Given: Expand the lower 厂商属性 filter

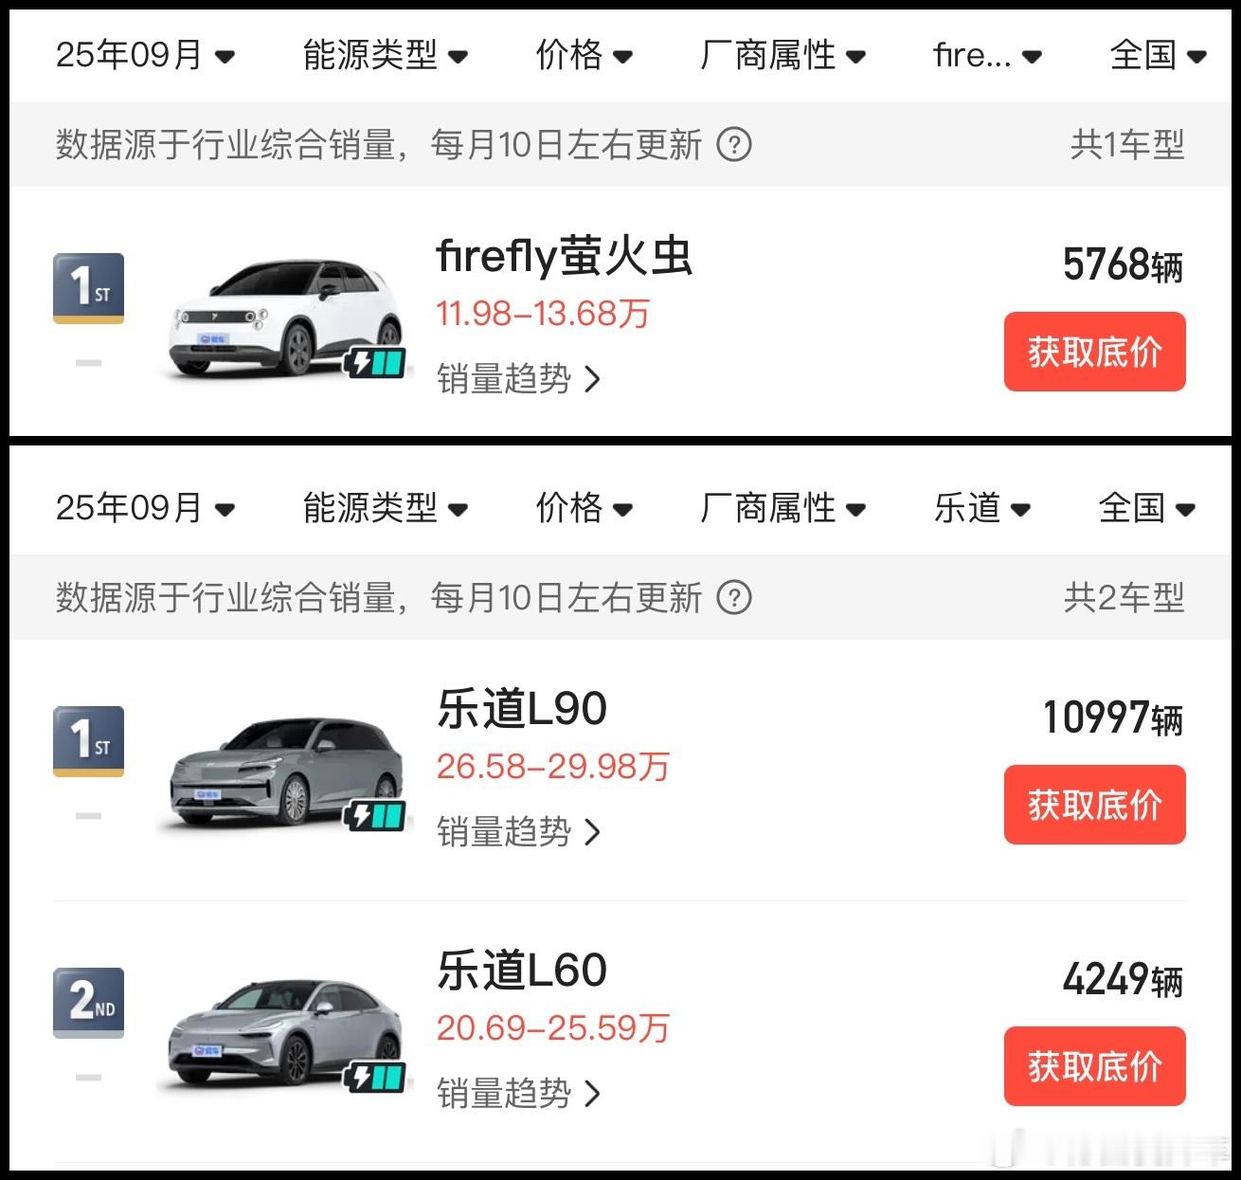Looking at the screenshot, I should coord(782,508).
